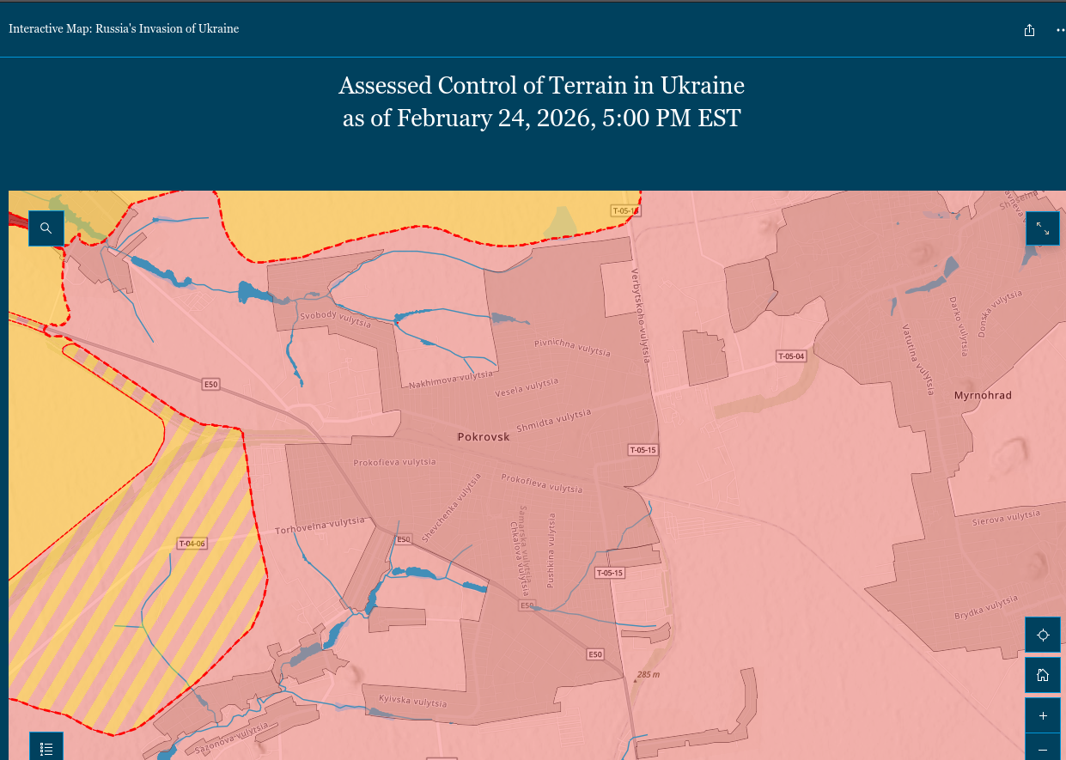Screen dimensions: 1066x760
Task: Click the Interactive Map page title
Action: [x=124, y=28]
